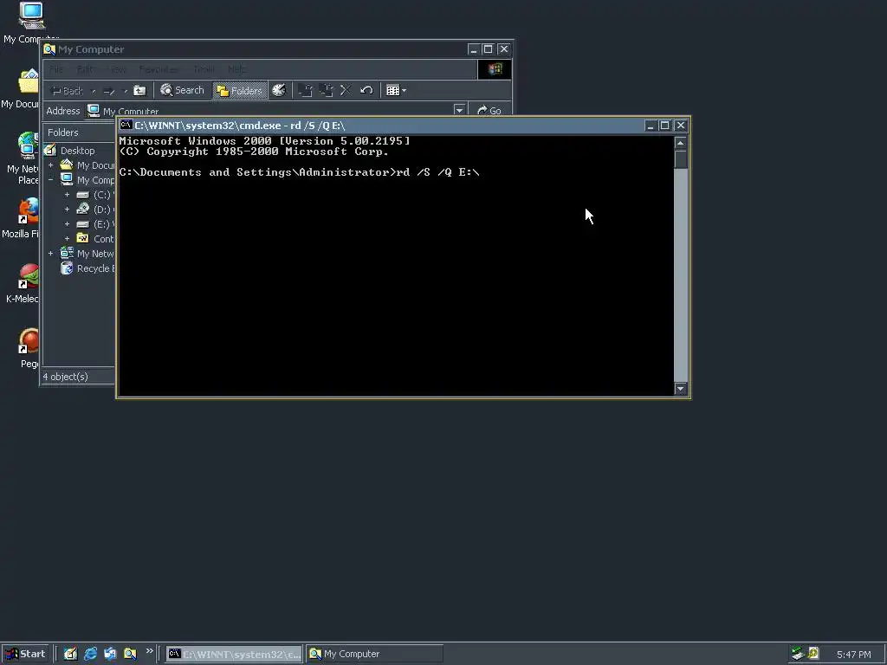Open the Favorites menu in My Computer

point(159,69)
